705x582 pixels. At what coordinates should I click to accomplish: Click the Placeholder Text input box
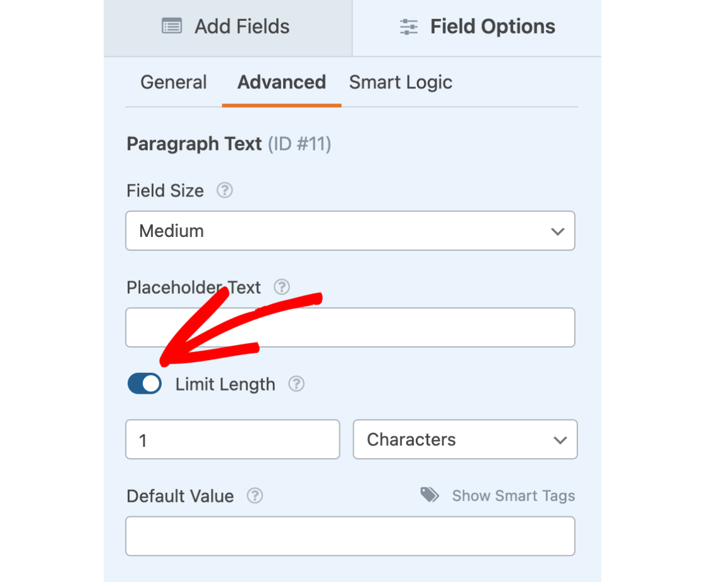pos(351,327)
